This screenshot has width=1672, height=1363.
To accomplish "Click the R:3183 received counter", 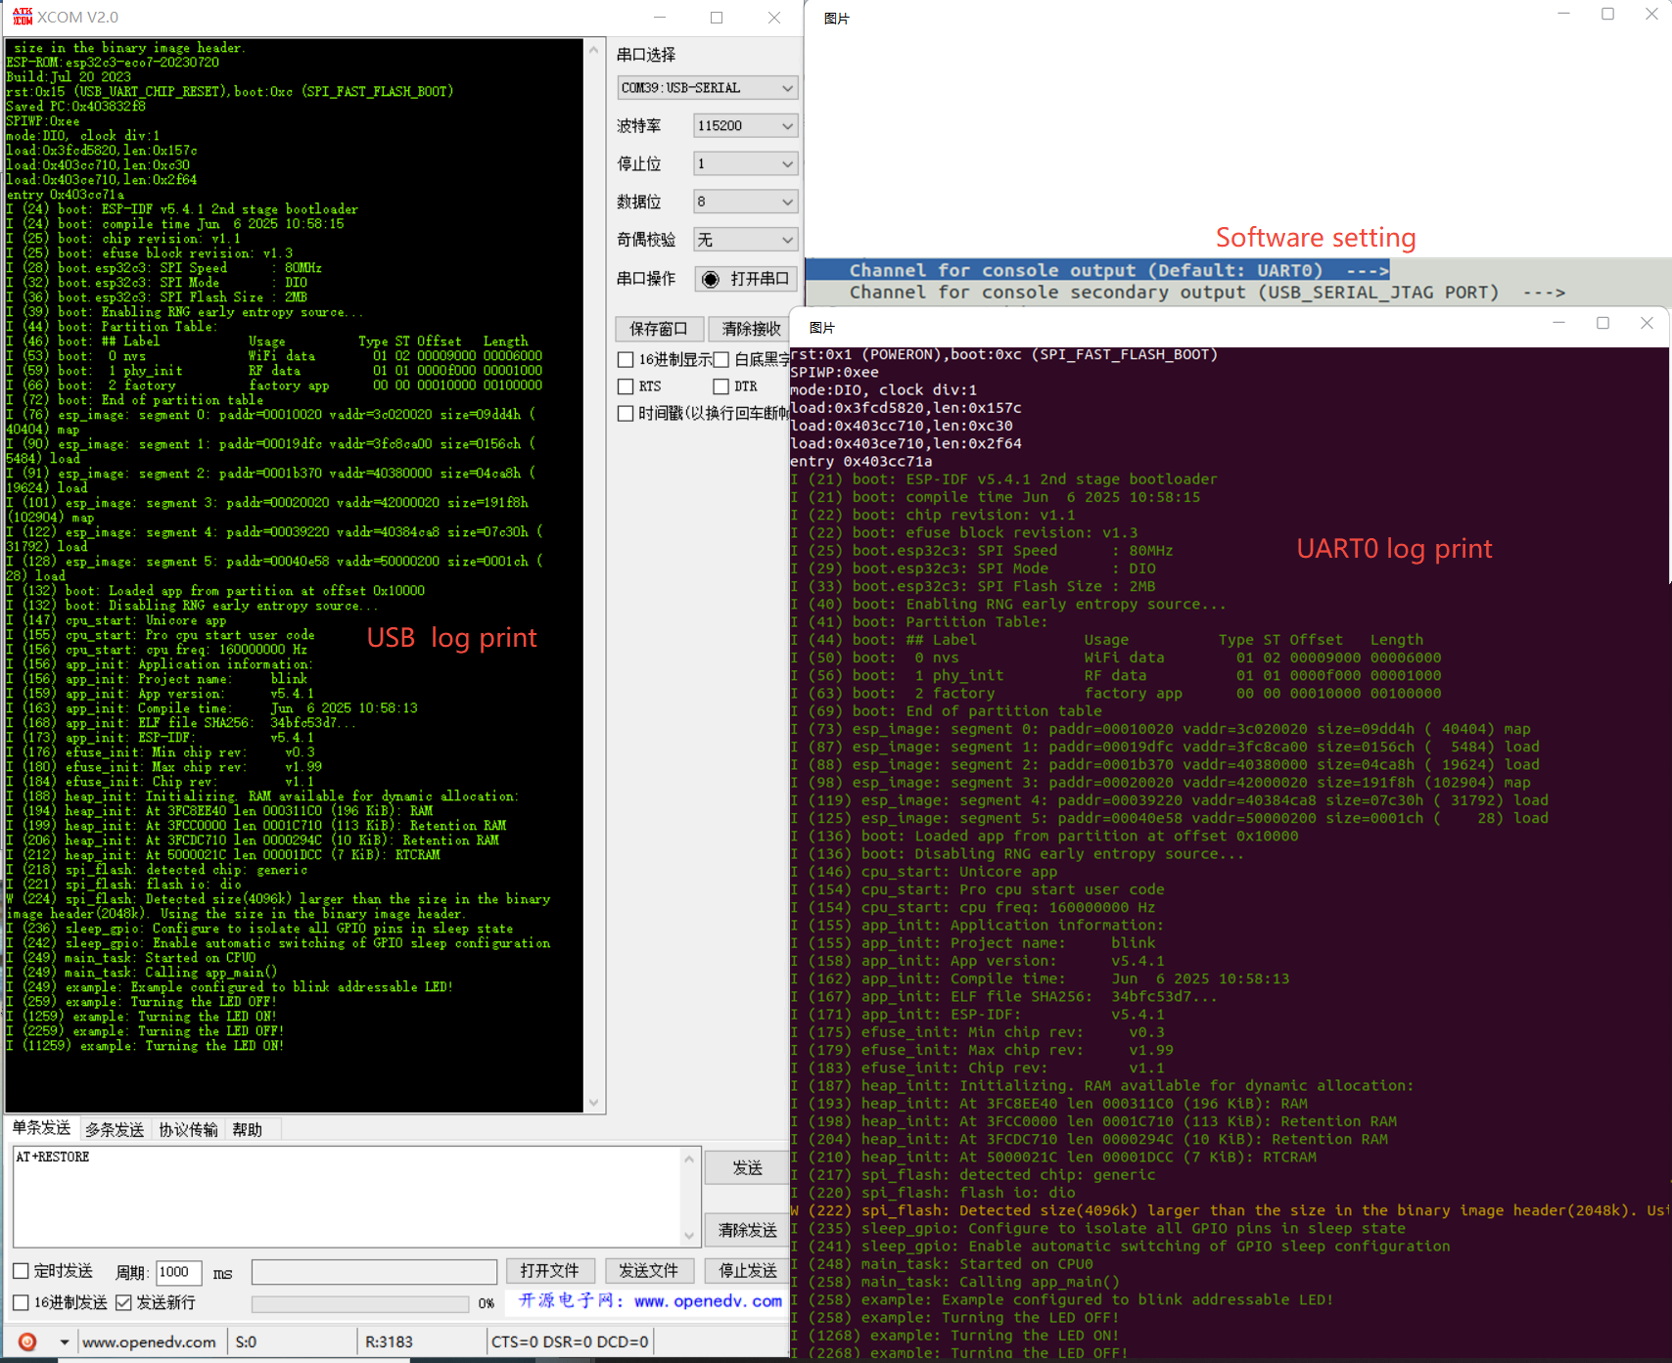I will coord(389,1342).
